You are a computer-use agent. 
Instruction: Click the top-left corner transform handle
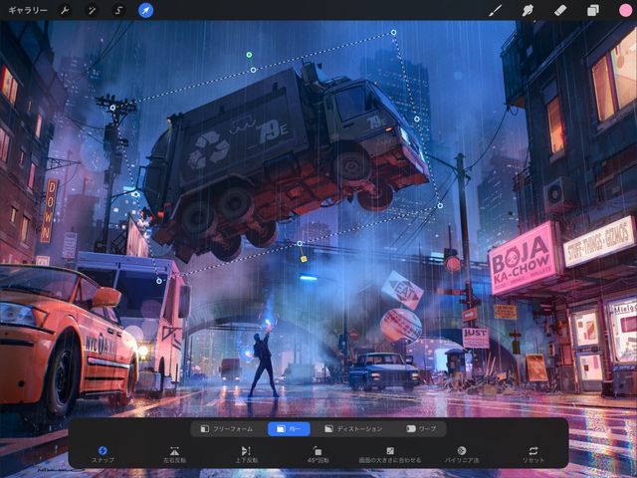coord(112,108)
